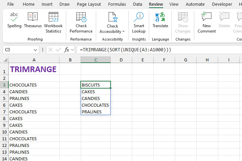Click the Select All corner triangle

(x=5, y=60)
